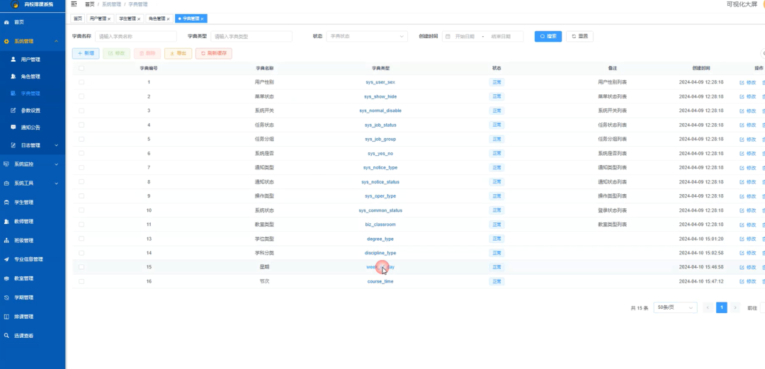Image resolution: width=765 pixels, height=369 pixels.
Task: Expand the 系统工具 menu chevron
Action: pos(56,183)
